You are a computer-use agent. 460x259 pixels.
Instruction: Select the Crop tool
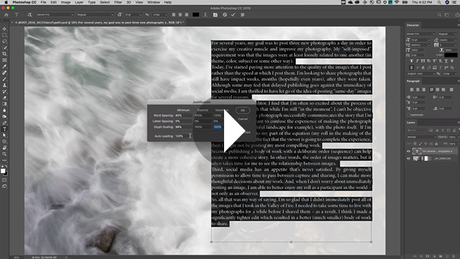pyautogui.click(x=5, y=54)
